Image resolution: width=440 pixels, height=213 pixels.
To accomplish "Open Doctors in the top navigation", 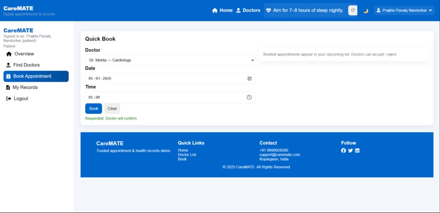I will [x=248, y=10].
